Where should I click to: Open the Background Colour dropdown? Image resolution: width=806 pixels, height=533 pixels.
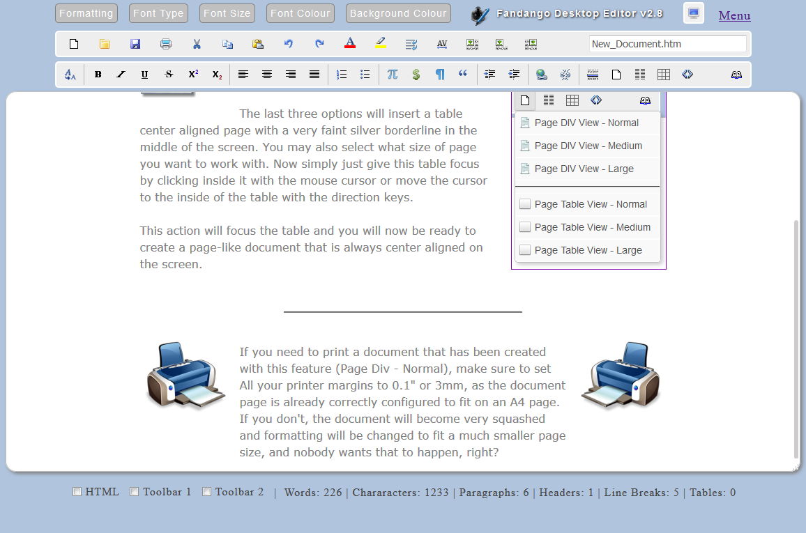(398, 13)
